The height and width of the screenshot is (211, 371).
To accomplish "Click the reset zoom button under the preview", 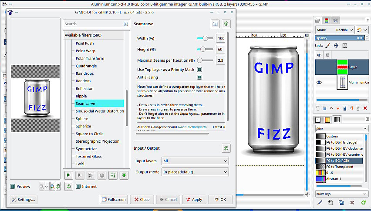I will point(58,187).
